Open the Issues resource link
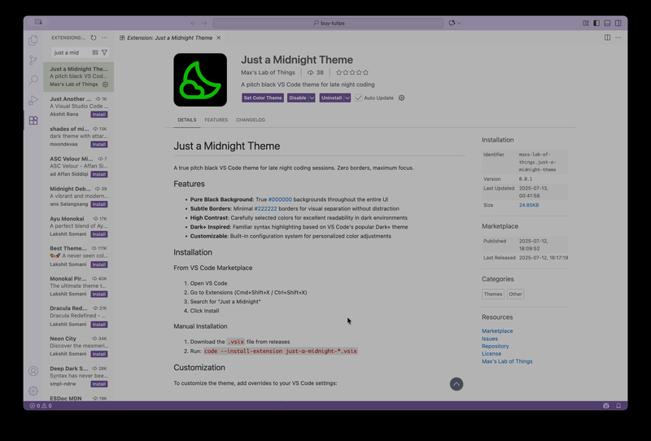Screen dimensions: 651x441 pyautogui.click(x=490, y=338)
